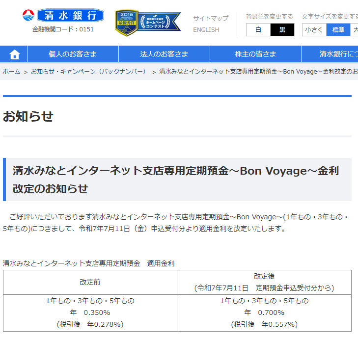The height and width of the screenshot is (338, 358).
Task: Click the Shimizu Bank logo
Action: coord(63,15)
